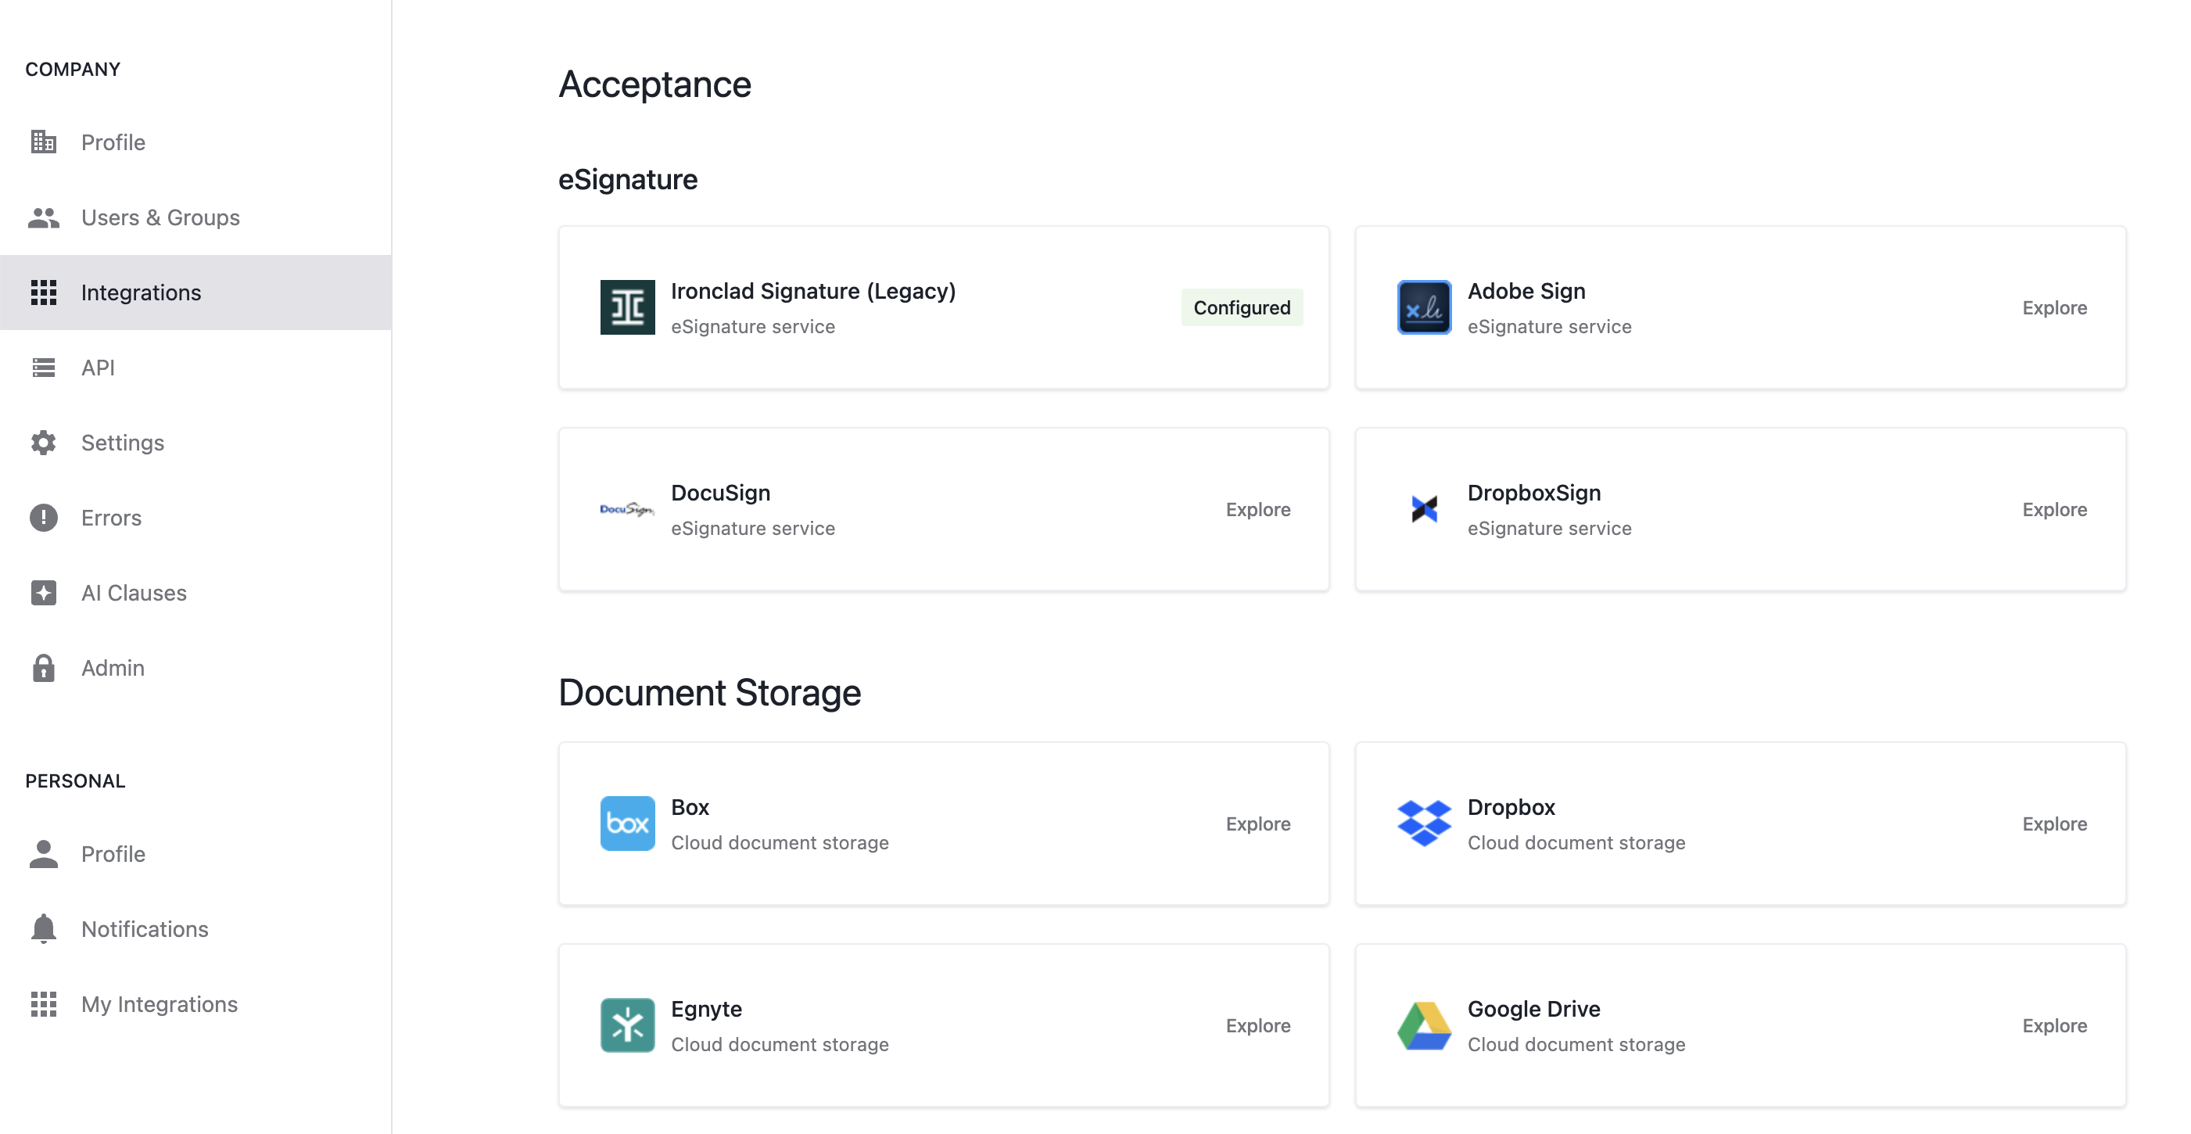This screenshot has height=1134, width=2191.
Task: Open Users & Groups page
Action: click(195, 217)
